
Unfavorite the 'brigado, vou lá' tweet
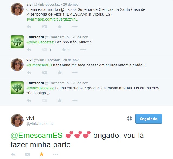[41, 154]
